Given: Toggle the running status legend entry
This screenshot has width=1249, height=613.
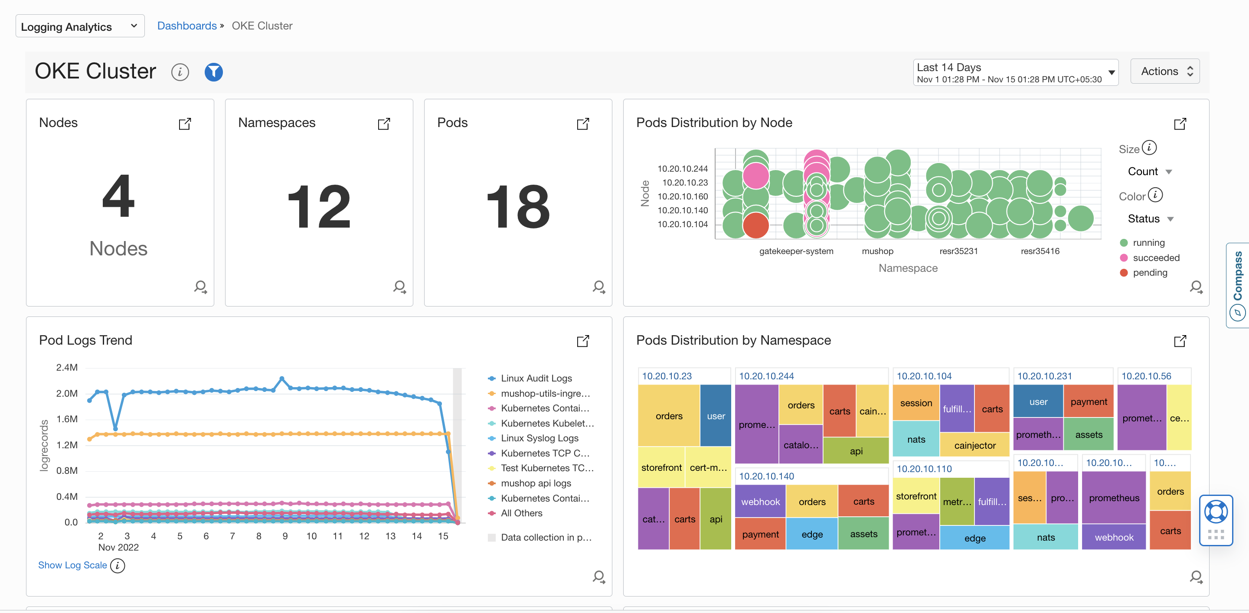Looking at the screenshot, I should coord(1148,243).
